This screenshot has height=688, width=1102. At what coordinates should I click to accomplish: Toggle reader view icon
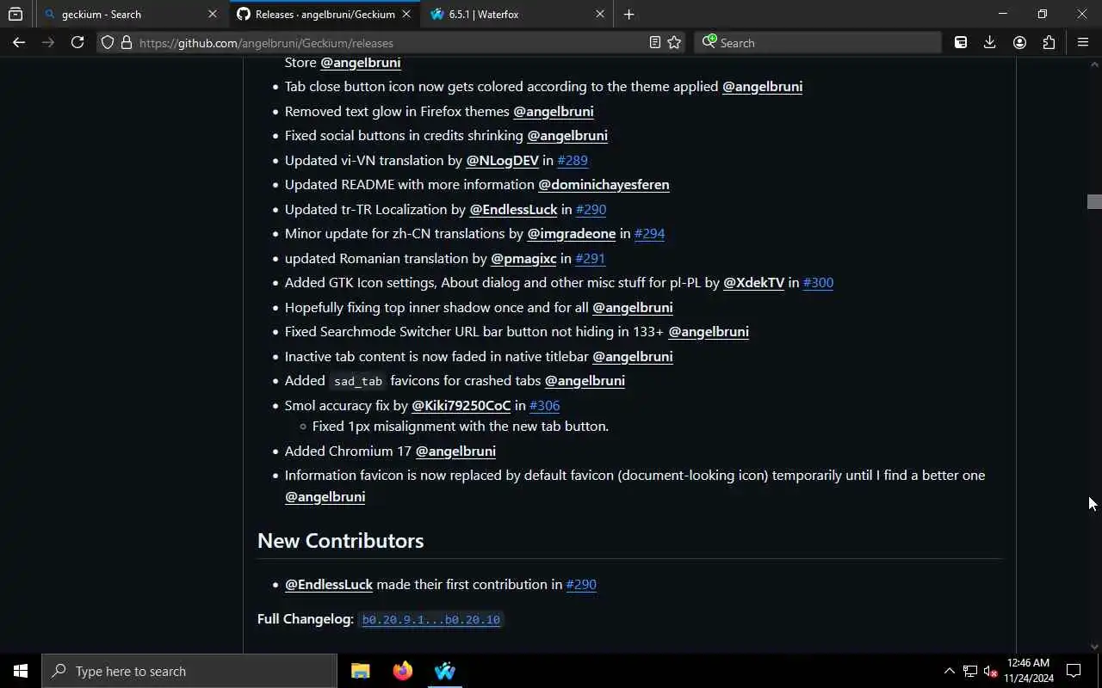654,42
